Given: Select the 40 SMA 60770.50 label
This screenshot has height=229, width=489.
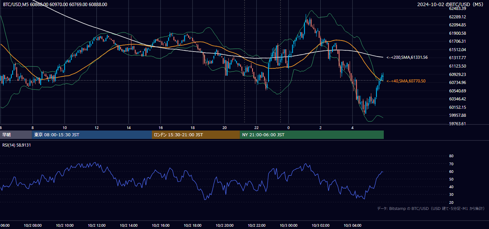Looking at the screenshot, I should pos(406,81).
